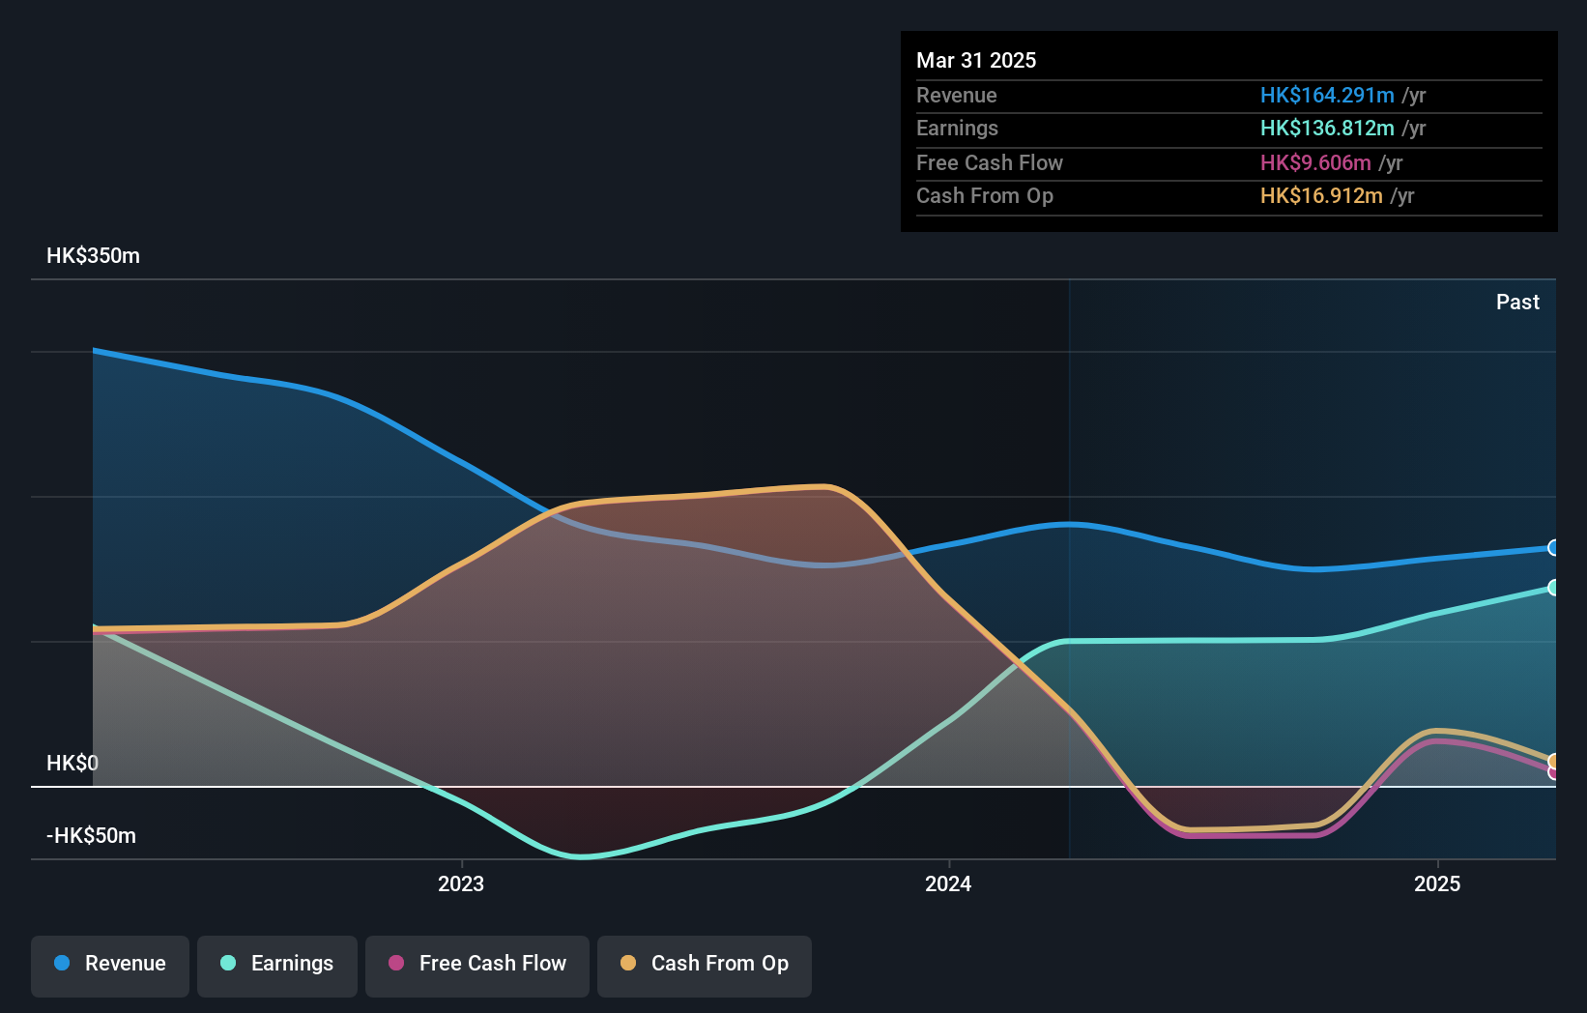Screen dimensions: 1587x1013
Task: Toggle visibility of the Revenue series
Action: 109,964
